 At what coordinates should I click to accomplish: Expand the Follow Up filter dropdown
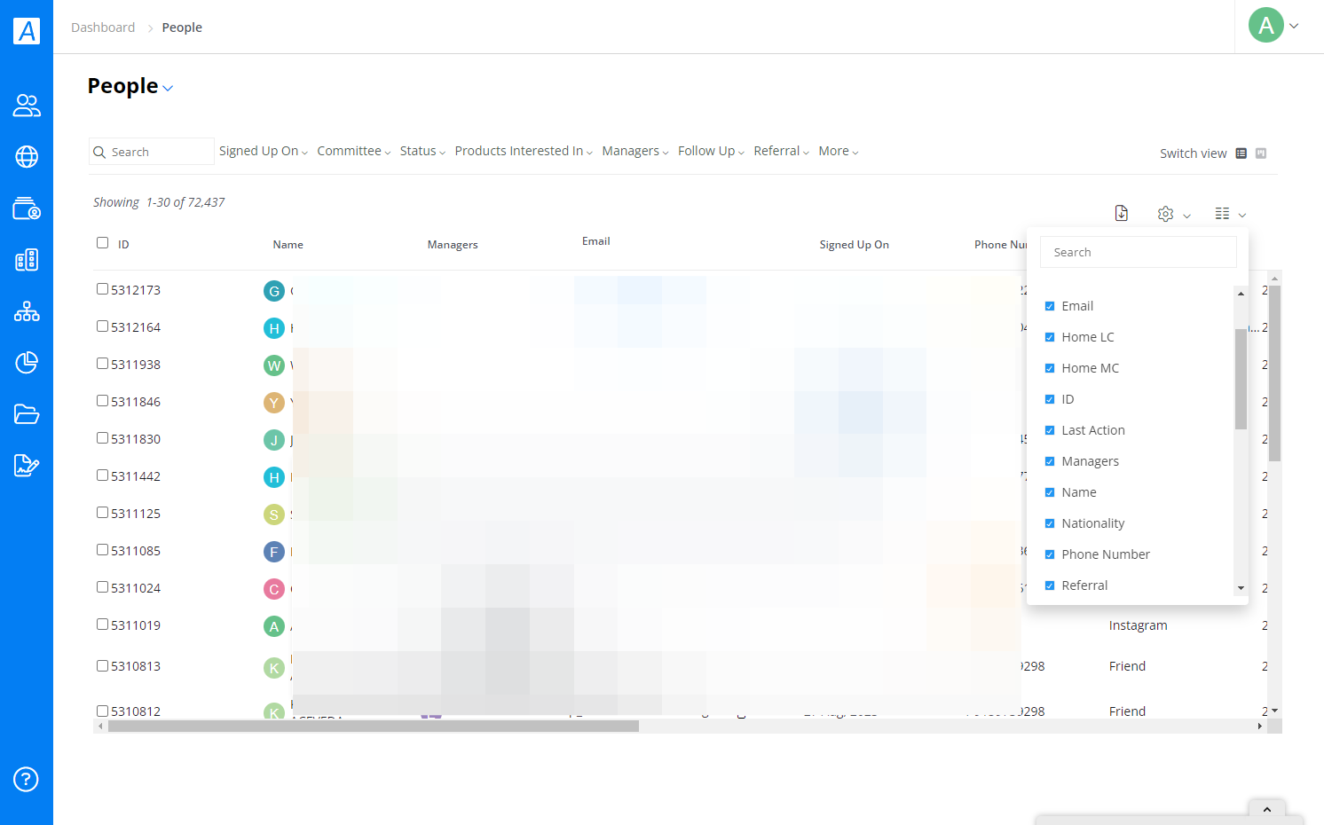pyautogui.click(x=711, y=151)
